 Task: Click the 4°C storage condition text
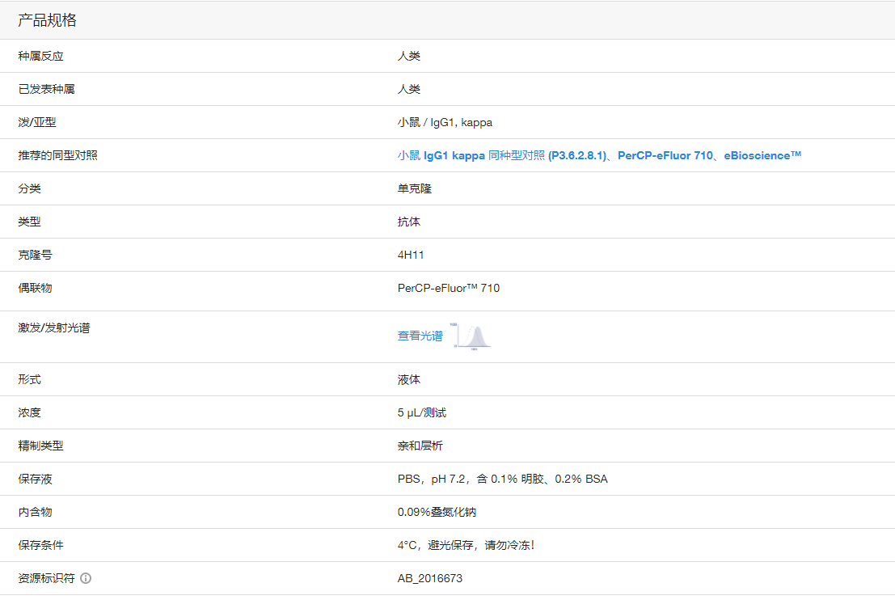[466, 545]
